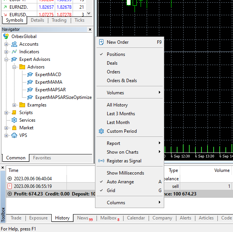This screenshot has width=233, height=232.
Task: Click the Accounts people icon
Action: [14, 44]
